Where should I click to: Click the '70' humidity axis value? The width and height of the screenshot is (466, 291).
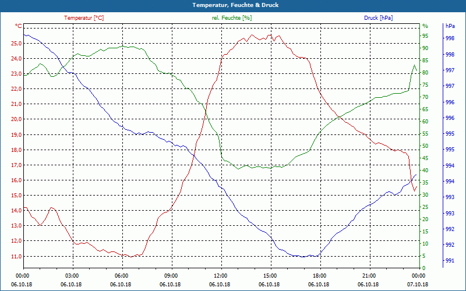click(x=425, y=97)
